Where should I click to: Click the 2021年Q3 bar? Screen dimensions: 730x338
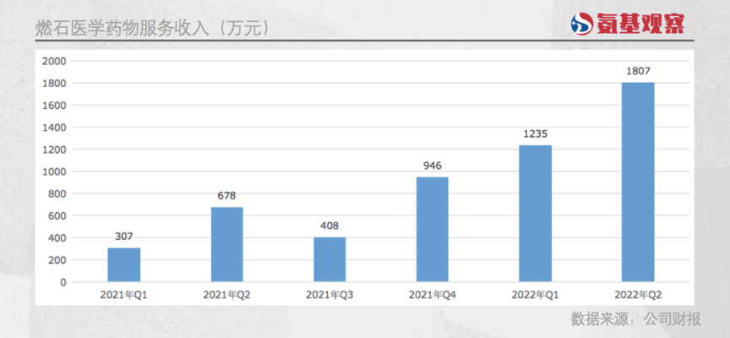(330, 259)
